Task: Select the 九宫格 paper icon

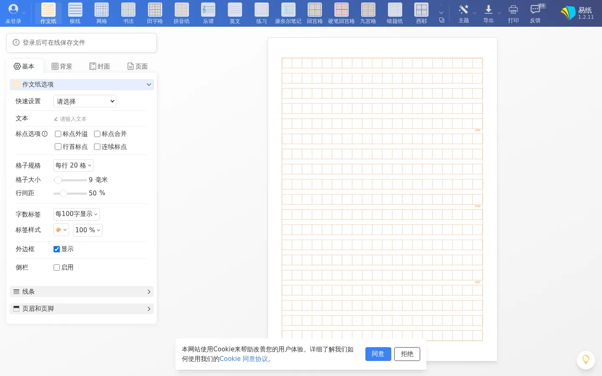Action: (x=368, y=13)
